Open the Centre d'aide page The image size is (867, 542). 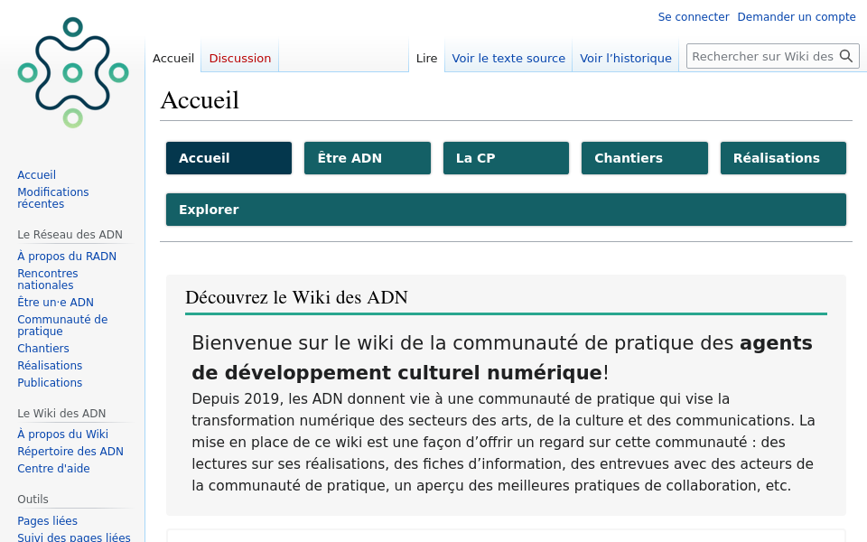point(55,468)
